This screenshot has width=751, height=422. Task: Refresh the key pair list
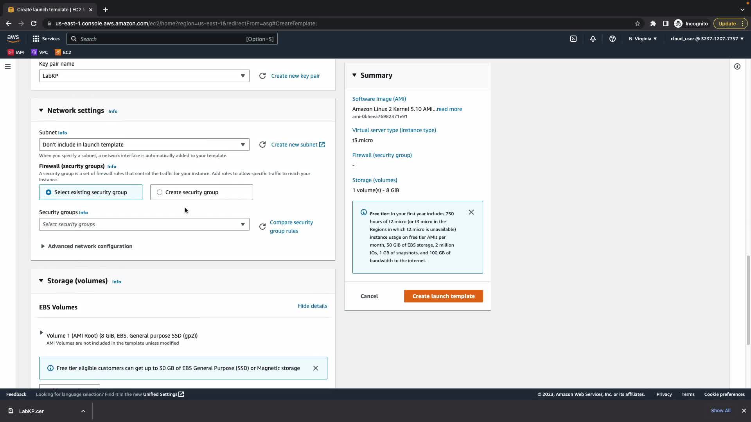[262, 76]
